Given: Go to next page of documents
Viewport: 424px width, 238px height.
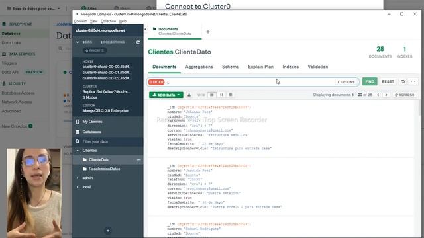Looking at the screenshot, I should (386, 95).
